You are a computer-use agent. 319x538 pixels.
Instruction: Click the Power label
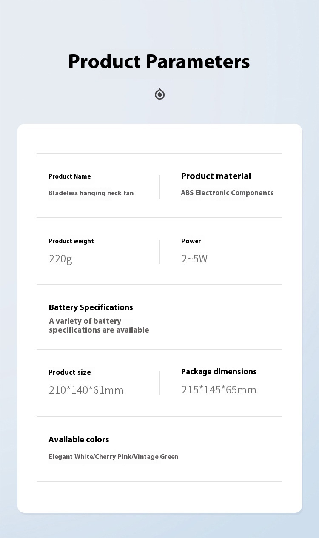coord(191,241)
